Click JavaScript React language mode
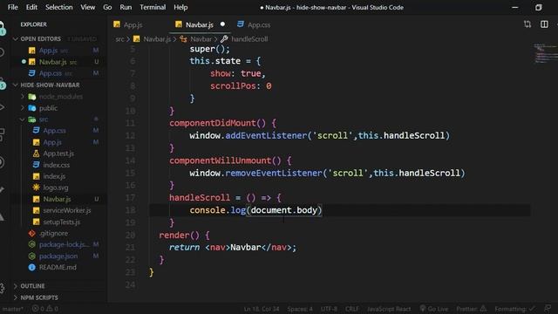558x314 pixels. (x=389, y=309)
